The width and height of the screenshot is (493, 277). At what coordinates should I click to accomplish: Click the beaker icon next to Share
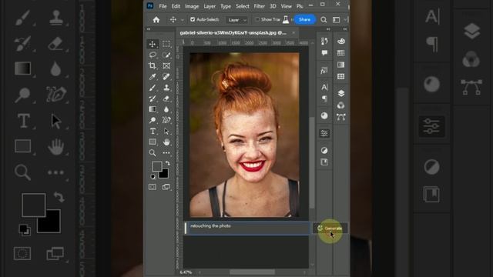tap(286, 19)
